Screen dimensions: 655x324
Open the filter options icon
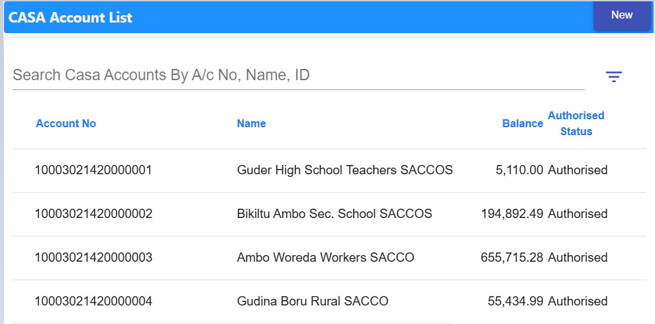614,77
